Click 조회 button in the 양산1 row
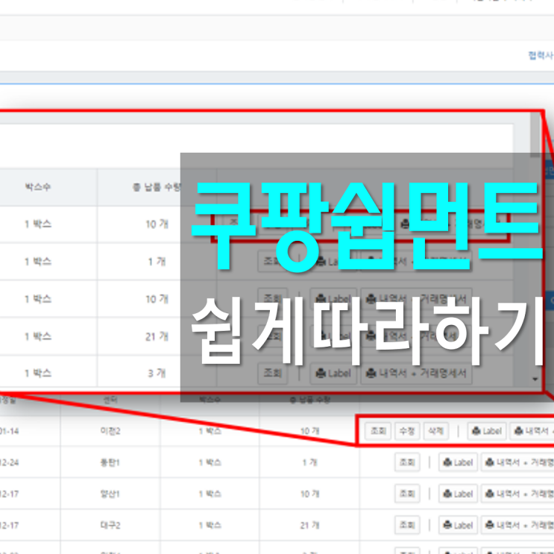554x554 pixels. tap(407, 494)
